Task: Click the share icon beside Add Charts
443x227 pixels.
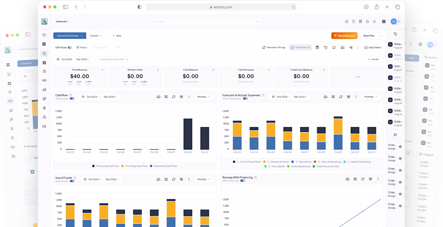Action: (x=351, y=47)
